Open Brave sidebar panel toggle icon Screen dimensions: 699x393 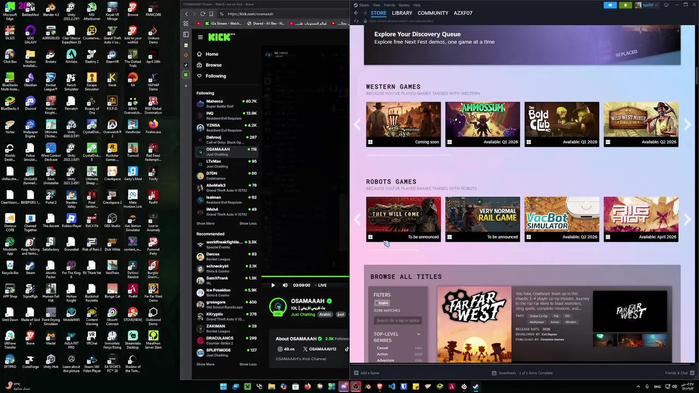(186, 34)
